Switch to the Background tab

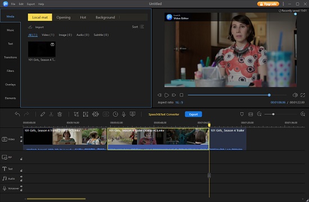point(105,17)
